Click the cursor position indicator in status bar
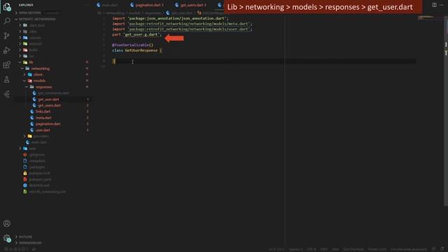 tap(276, 249)
